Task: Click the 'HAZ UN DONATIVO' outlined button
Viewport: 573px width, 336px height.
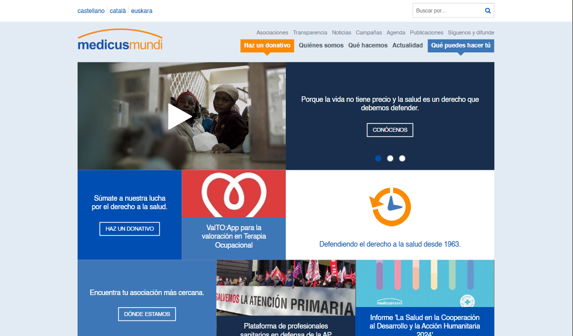Action: 130,229
